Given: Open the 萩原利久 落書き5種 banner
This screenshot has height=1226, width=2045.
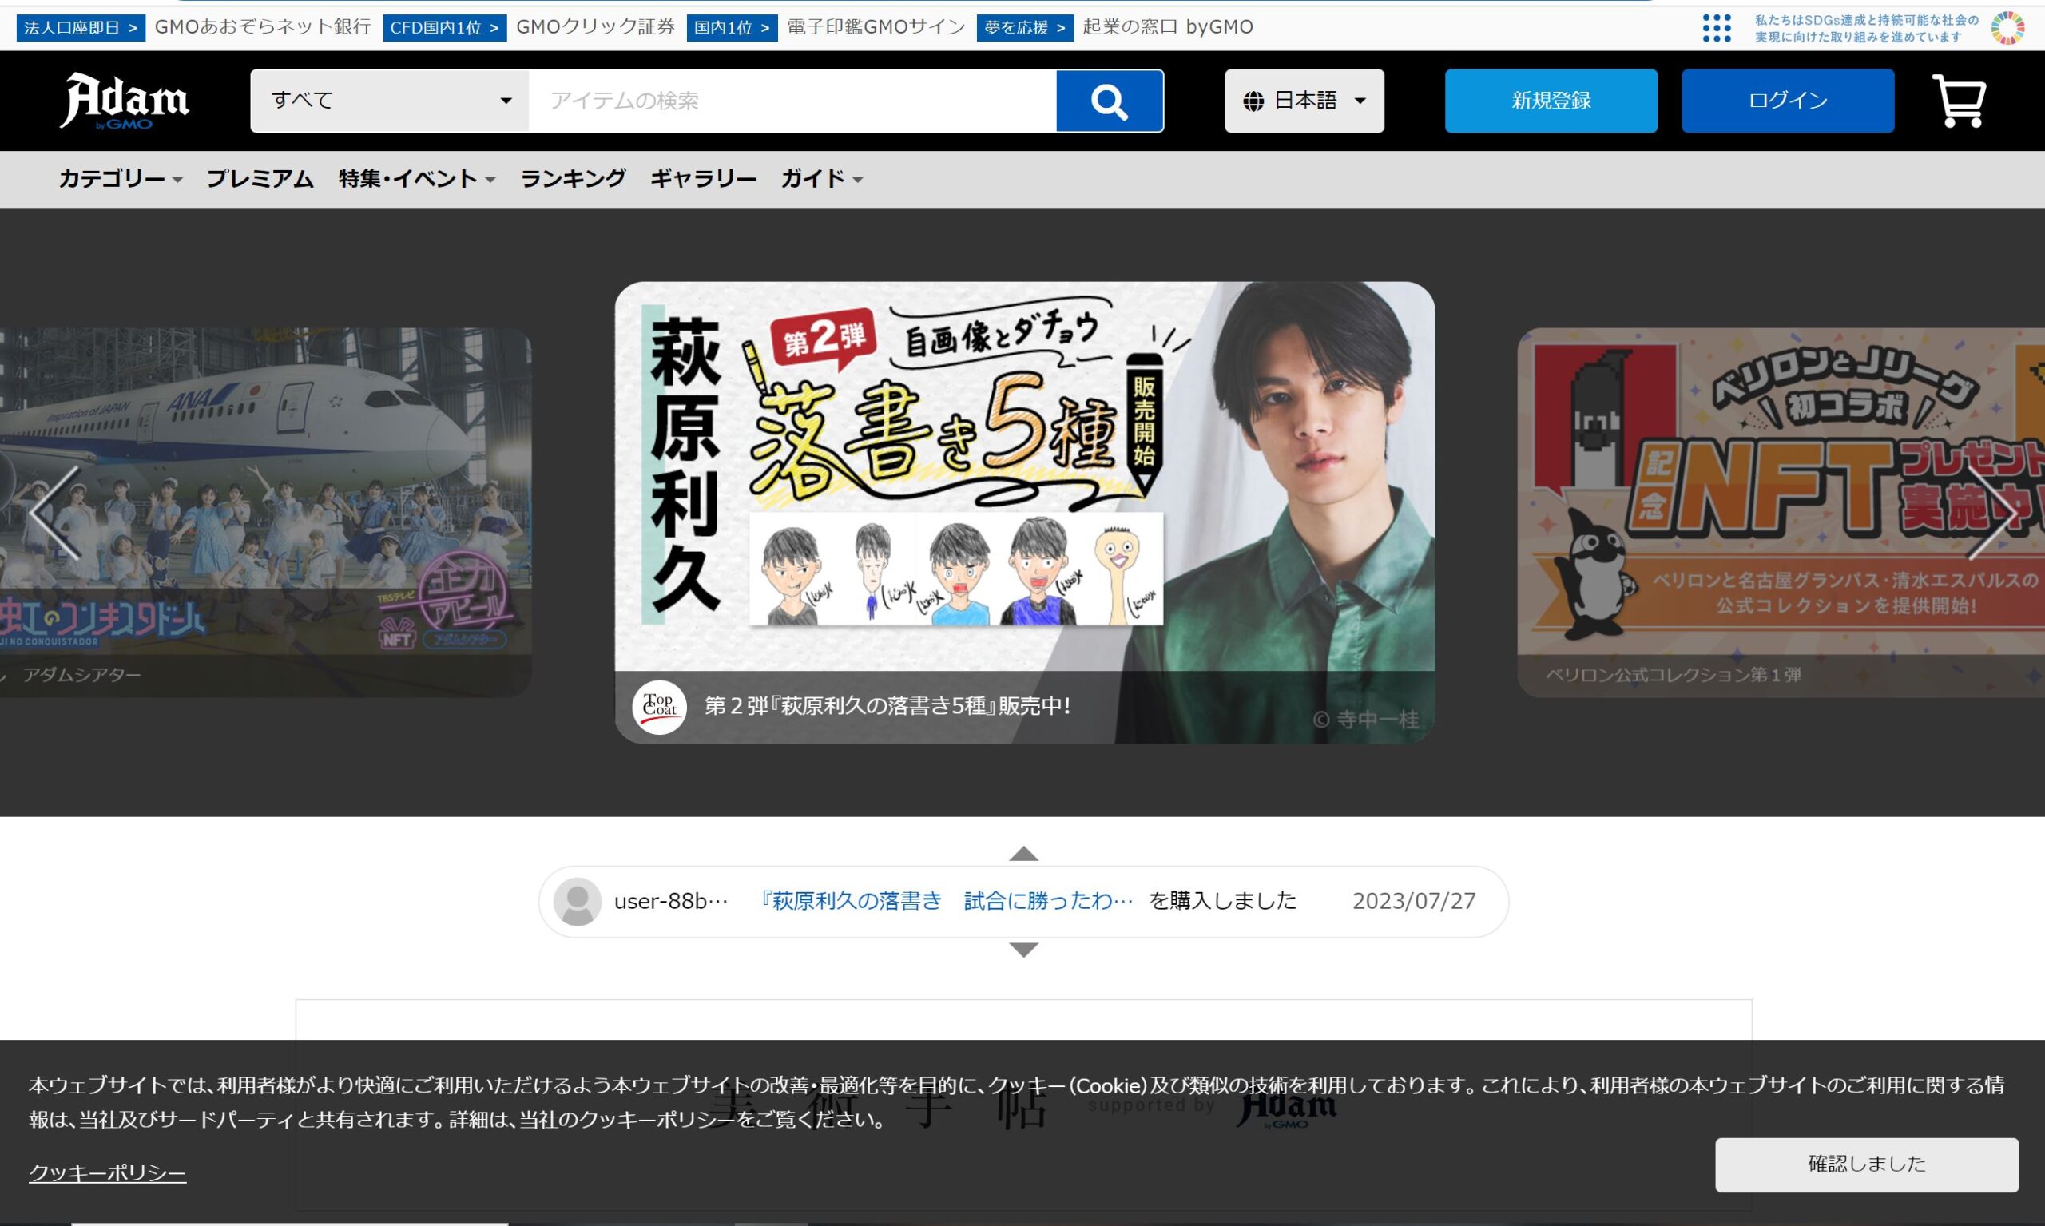Looking at the screenshot, I should click(1025, 512).
